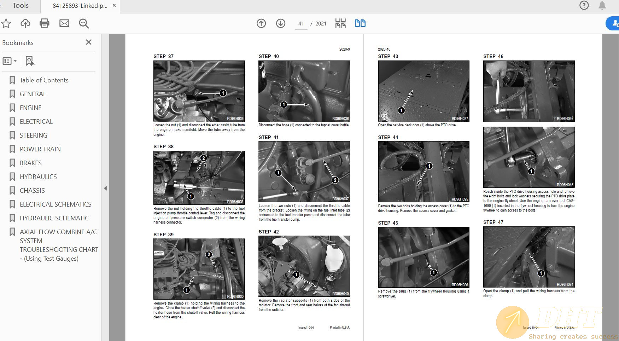Select the fit page scrolling icon

[340, 24]
